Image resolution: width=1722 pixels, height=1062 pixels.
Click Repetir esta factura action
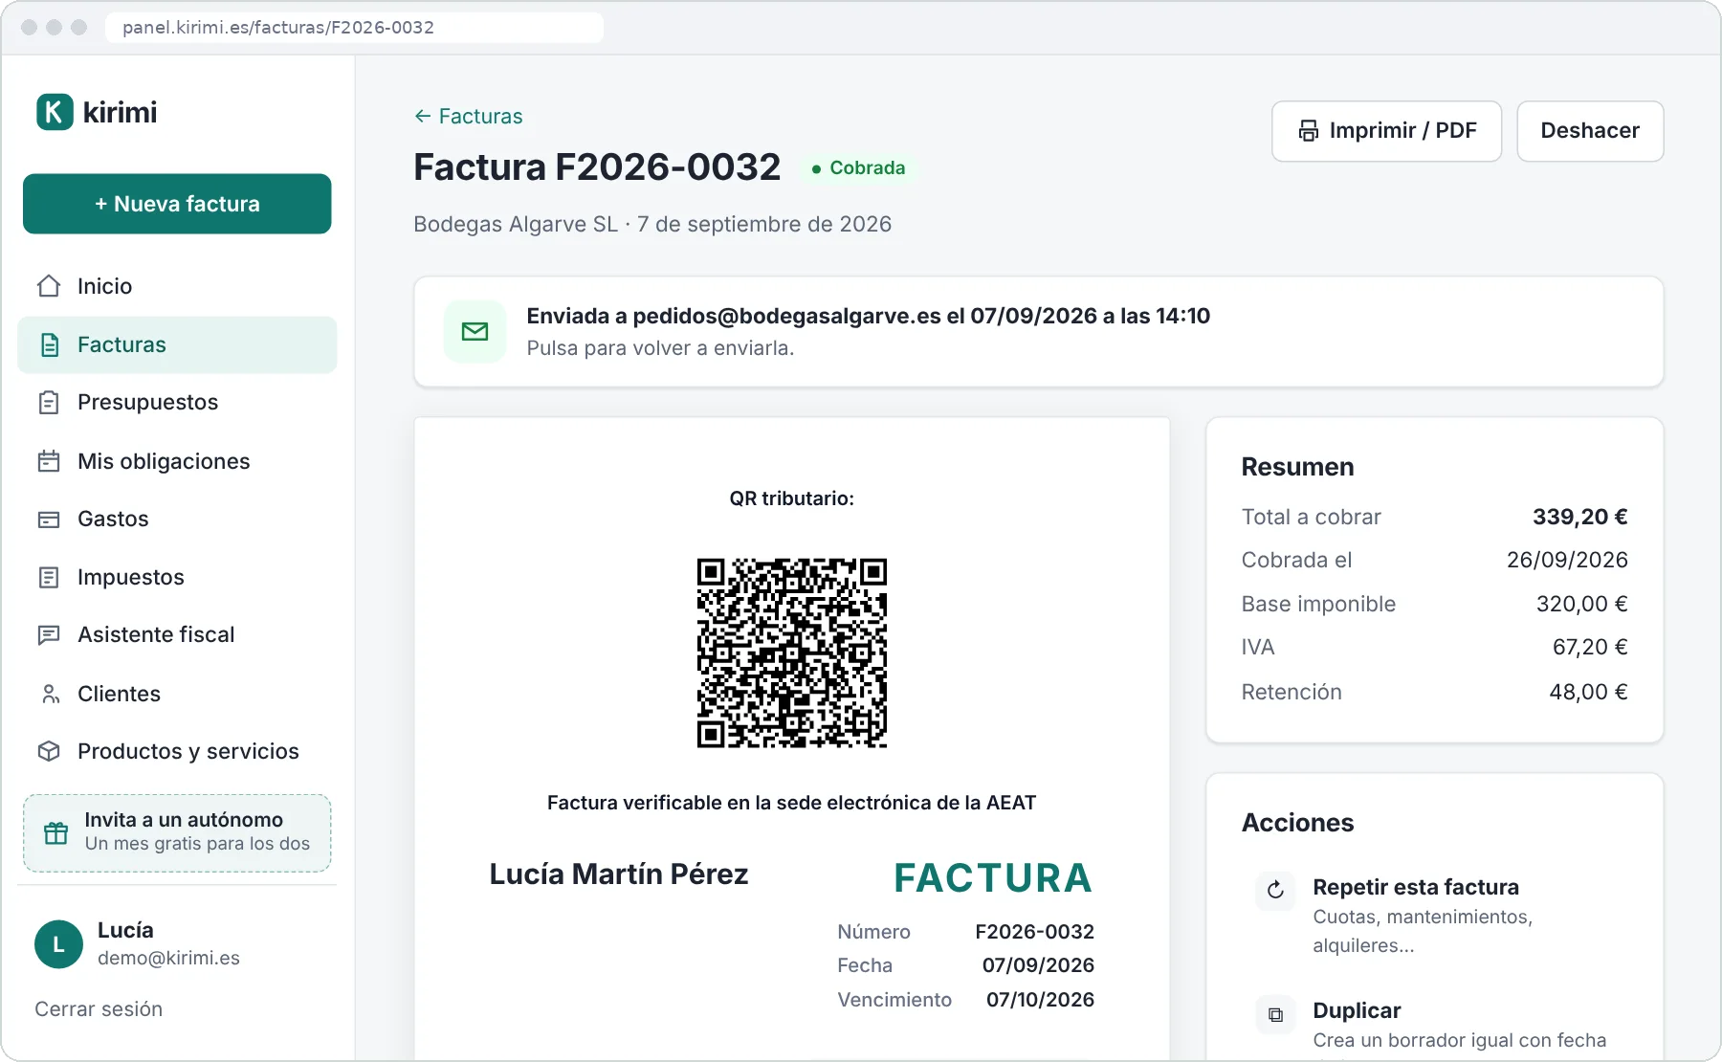pyautogui.click(x=1434, y=915)
